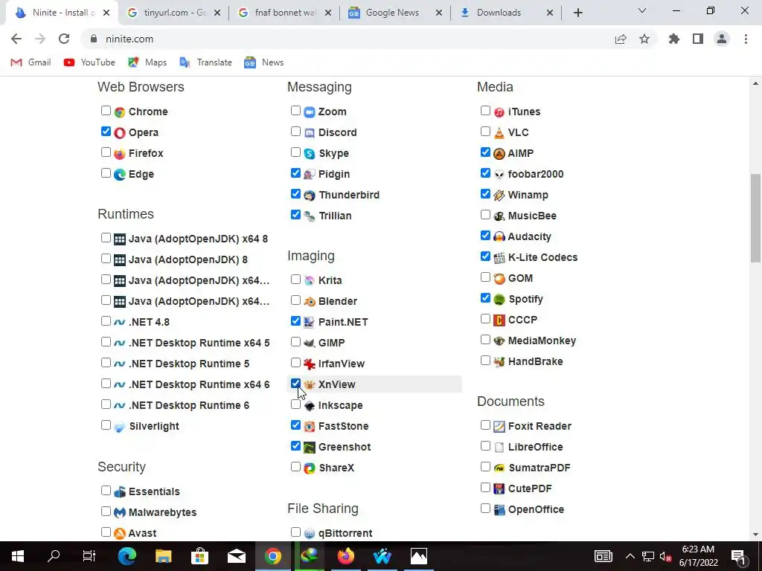Switch to the Google News tab

(x=394, y=13)
